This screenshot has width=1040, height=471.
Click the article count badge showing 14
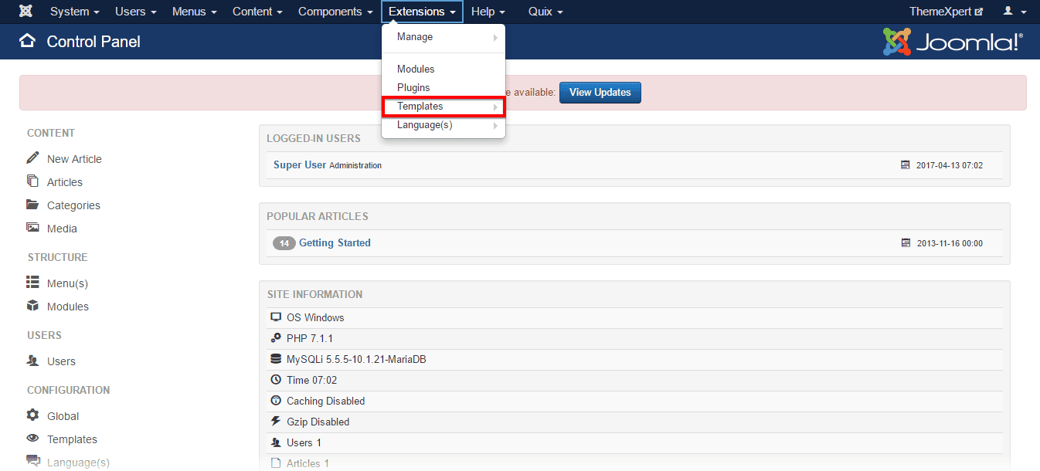[284, 242]
